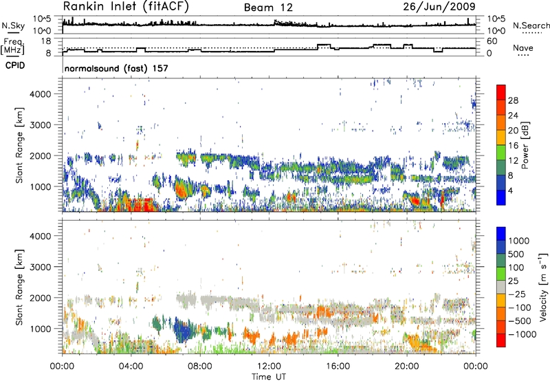Click the '-1000' label on velocity color bar
The width and height of the screenshot is (550, 381).
(522, 334)
